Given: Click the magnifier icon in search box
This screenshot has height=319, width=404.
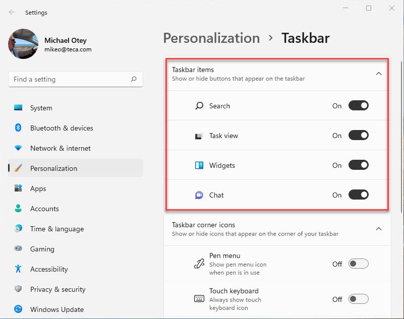Looking at the screenshot, I should [x=134, y=79].
